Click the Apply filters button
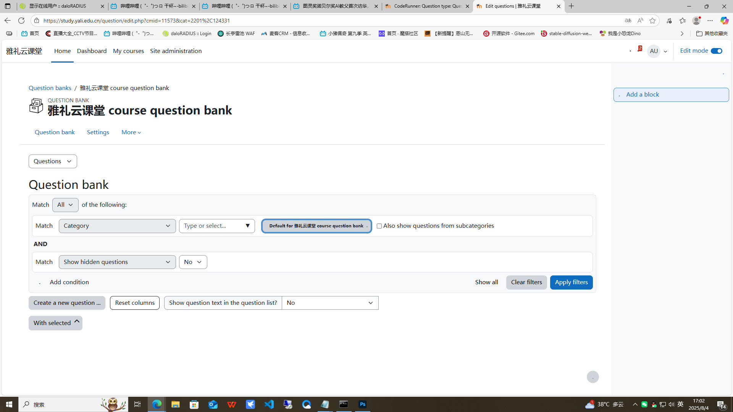Viewport: 733px width, 412px height. [571, 282]
